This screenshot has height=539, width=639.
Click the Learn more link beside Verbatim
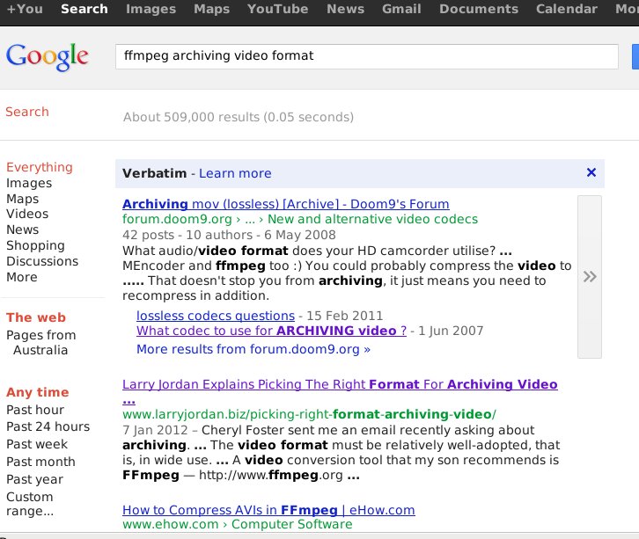pos(235,173)
